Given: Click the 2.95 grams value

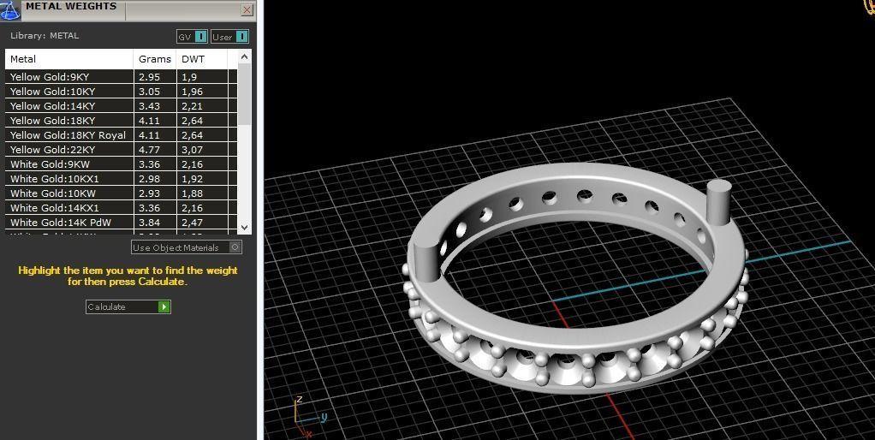Looking at the screenshot, I should 150,77.
